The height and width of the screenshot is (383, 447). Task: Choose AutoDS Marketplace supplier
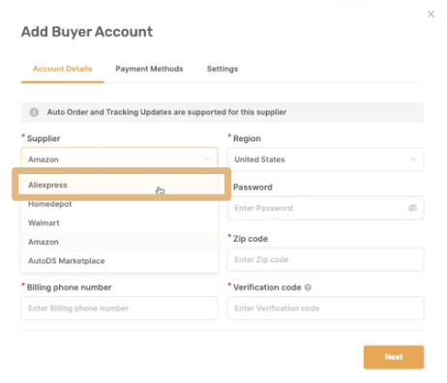click(119, 261)
